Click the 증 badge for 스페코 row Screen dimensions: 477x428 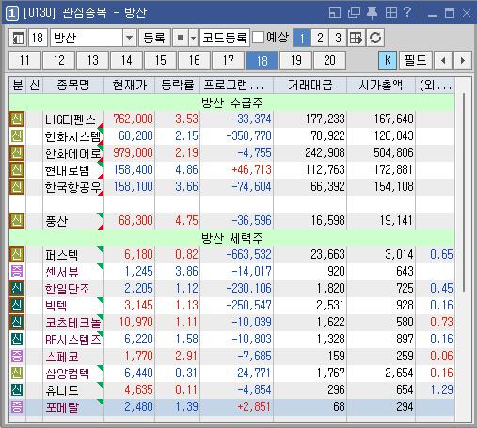click(x=17, y=356)
